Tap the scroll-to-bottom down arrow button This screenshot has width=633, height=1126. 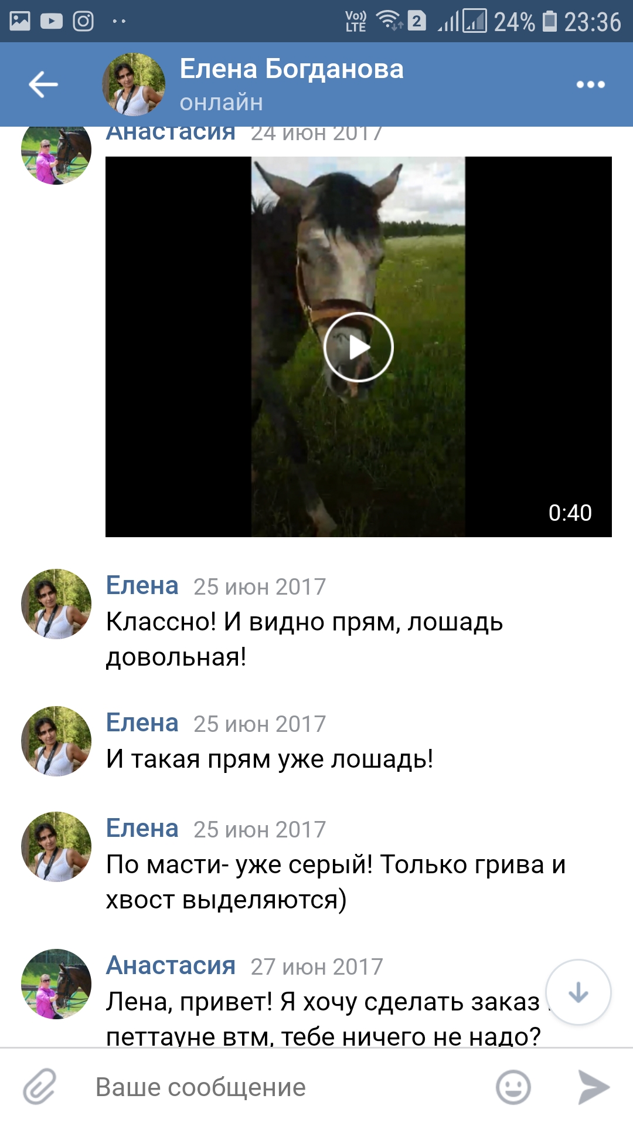tap(578, 992)
